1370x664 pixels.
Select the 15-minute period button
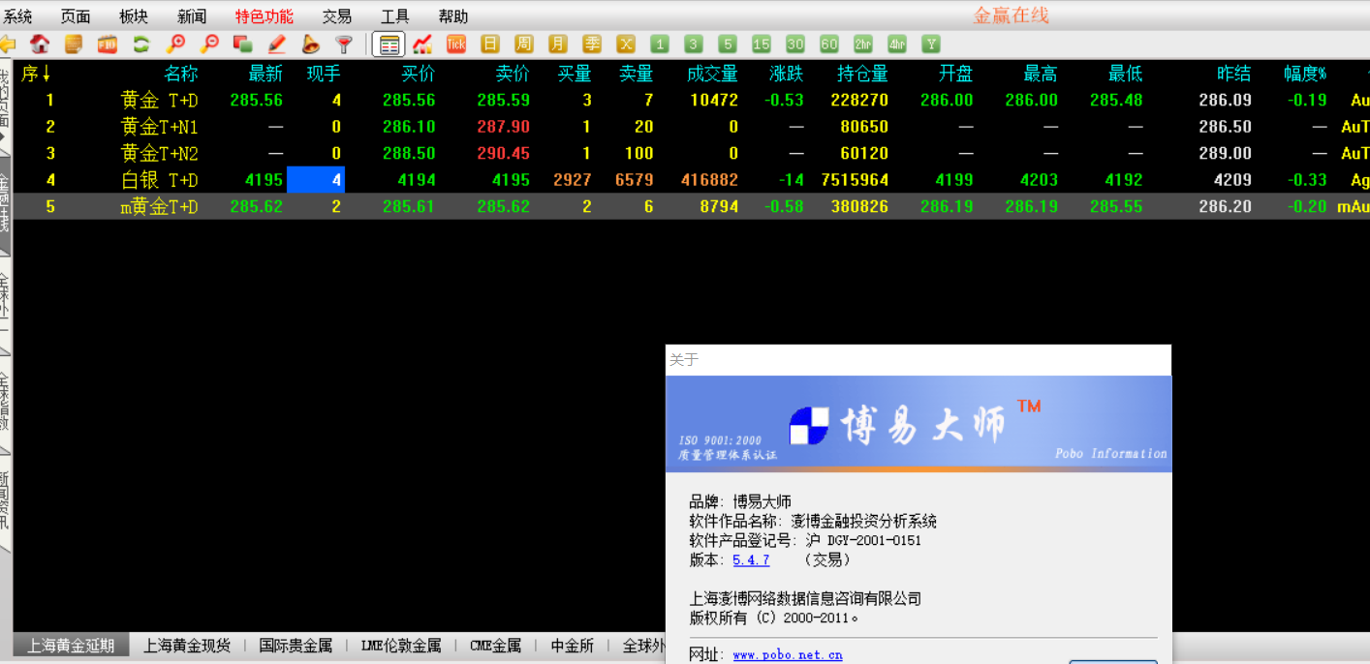[762, 44]
